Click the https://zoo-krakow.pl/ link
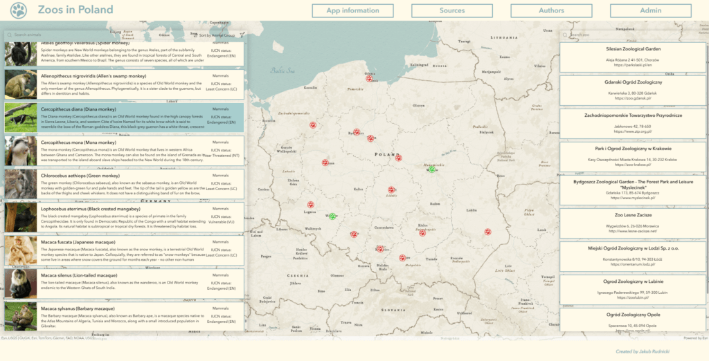The image size is (709, 361). [x=633, y=165]
